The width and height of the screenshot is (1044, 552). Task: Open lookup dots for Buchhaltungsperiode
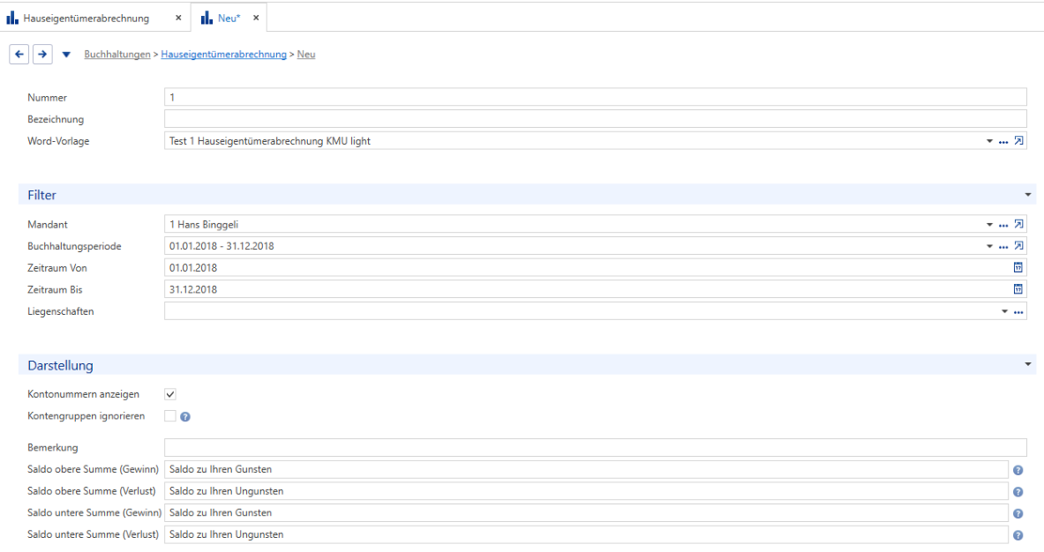pyautogui.click(x=1003, y=247)
